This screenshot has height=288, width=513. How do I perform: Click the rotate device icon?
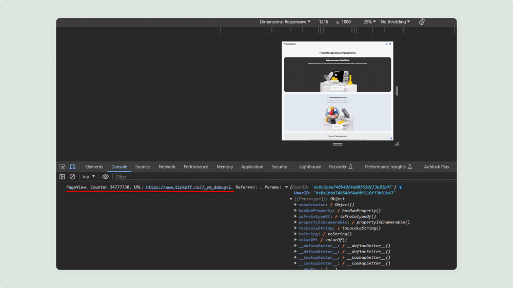tap(422, 22)
